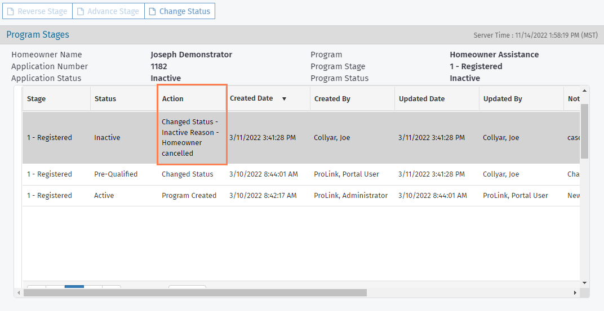Select the Program Created row
The width and height of the screenshot is (604, 311).
tap(189, 196)
